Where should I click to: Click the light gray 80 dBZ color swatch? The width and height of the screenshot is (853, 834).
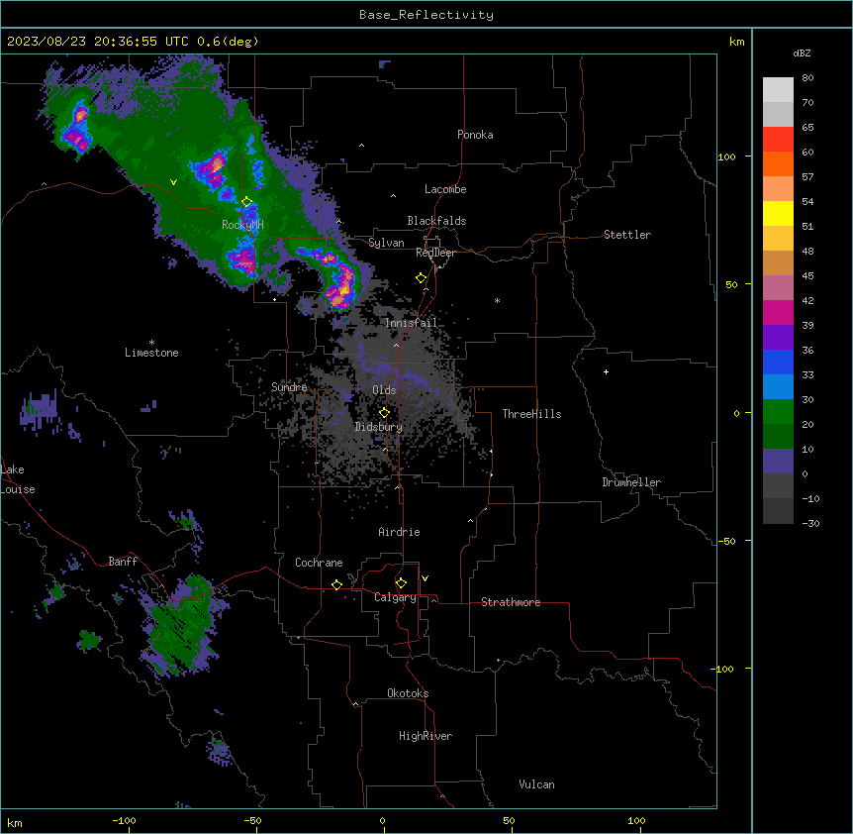click(778, 90)
